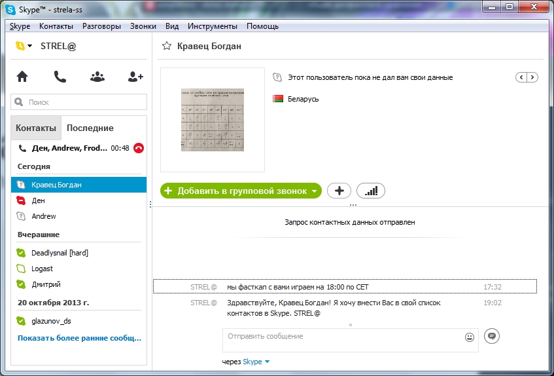This screenshot has width=554, height=376.
Task: Click the question-mark status icon in profile
Action: (x=277, y=77)
